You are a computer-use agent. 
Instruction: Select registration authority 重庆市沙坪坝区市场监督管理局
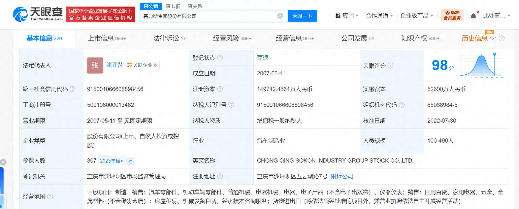tap(126, 176)
